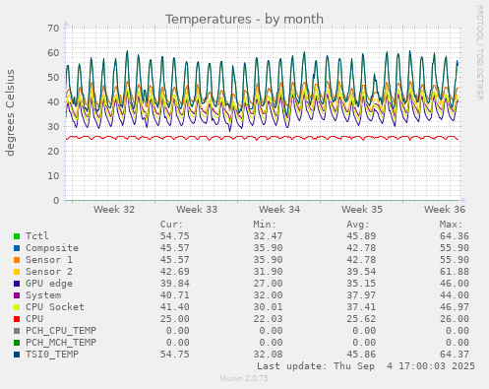Select the TSI0_TEMP legend label
489x389 pixels.
(x=52, y=355)
